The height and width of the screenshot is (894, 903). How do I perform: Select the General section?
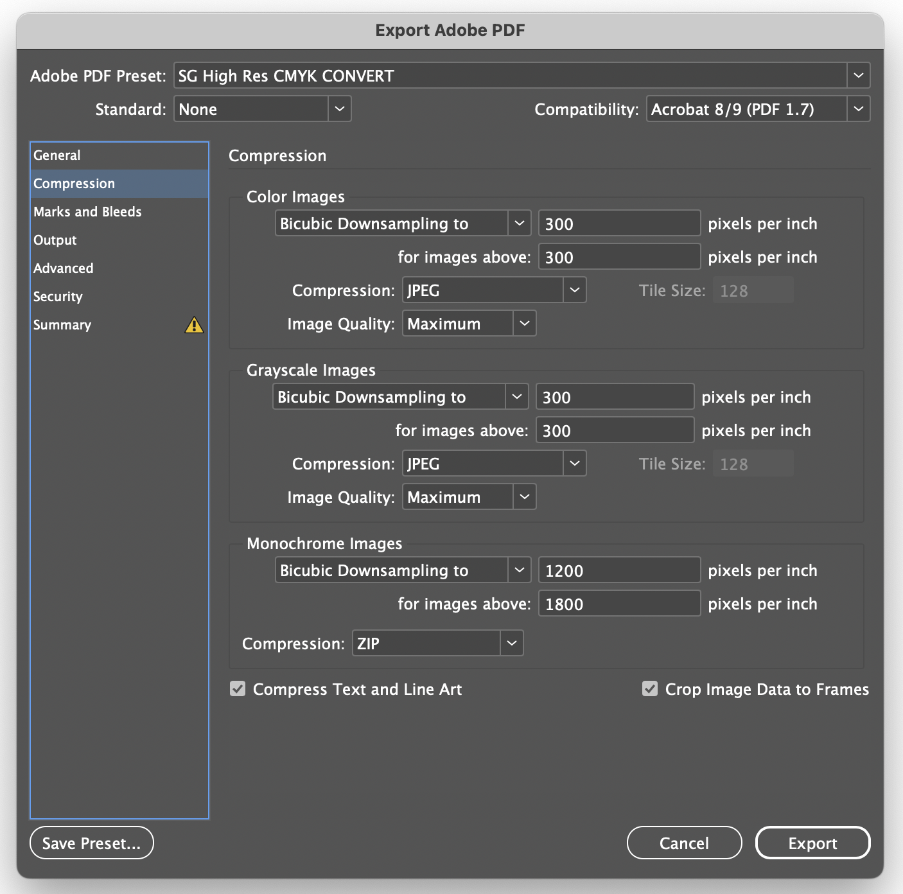(119, 155)
